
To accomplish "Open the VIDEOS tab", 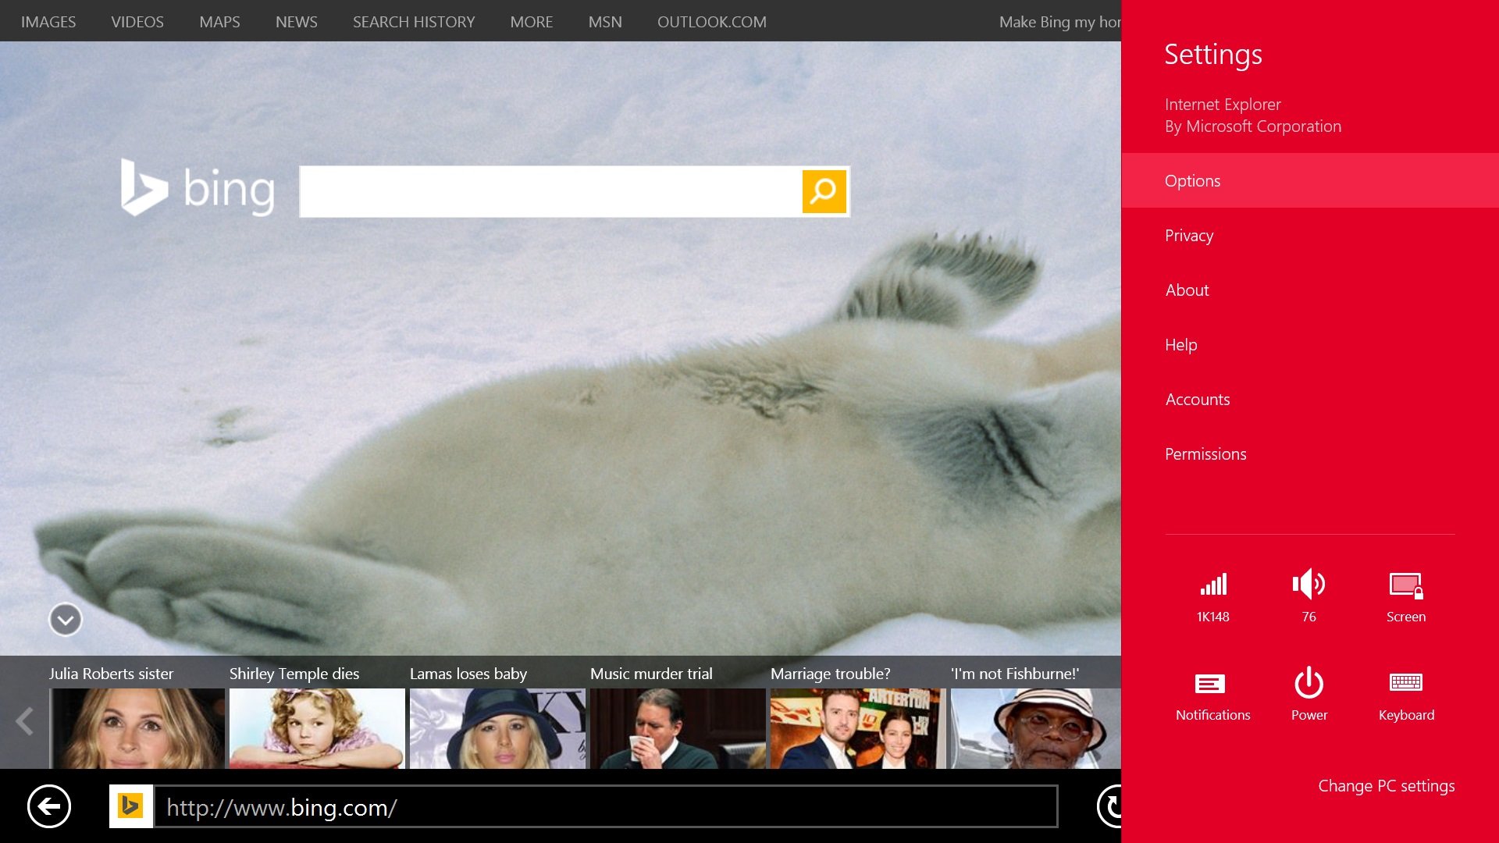I will 137,22.
